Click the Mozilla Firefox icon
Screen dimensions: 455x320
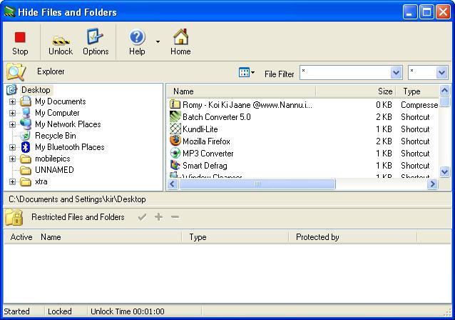(x=175, y=141)
